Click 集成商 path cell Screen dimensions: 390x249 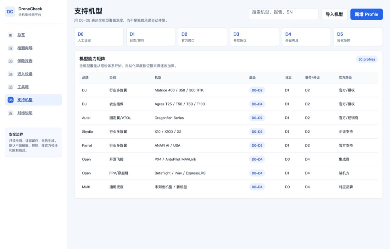coord(344,159)
